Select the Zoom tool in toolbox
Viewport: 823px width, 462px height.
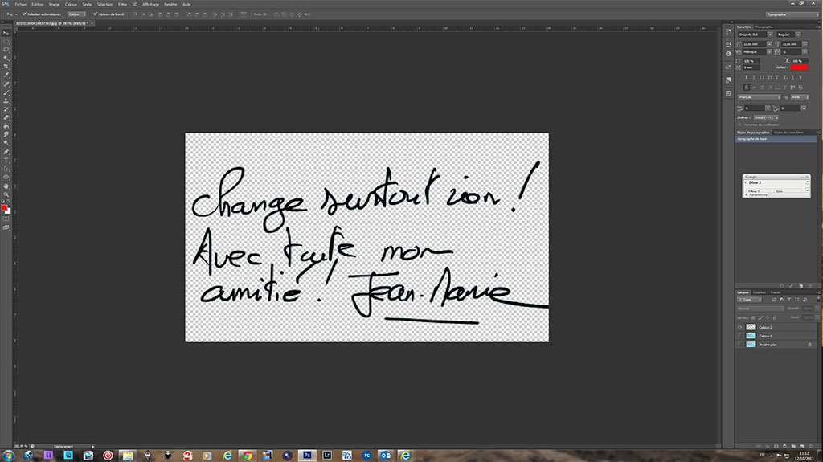coord(6,194)
